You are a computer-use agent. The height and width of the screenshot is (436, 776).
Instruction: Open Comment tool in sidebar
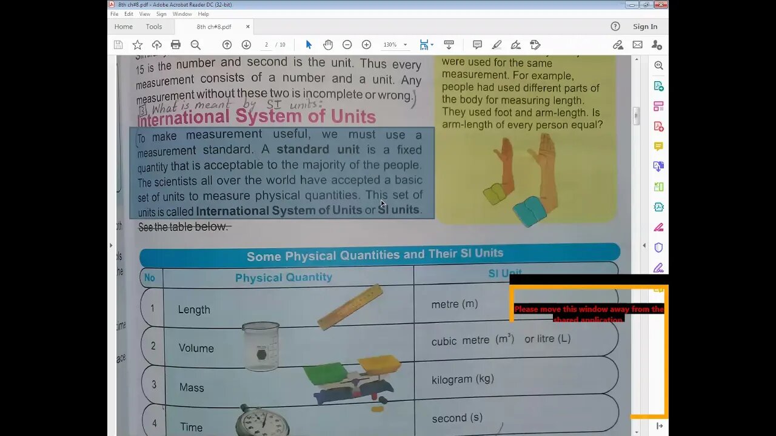(x=658, y=147)
